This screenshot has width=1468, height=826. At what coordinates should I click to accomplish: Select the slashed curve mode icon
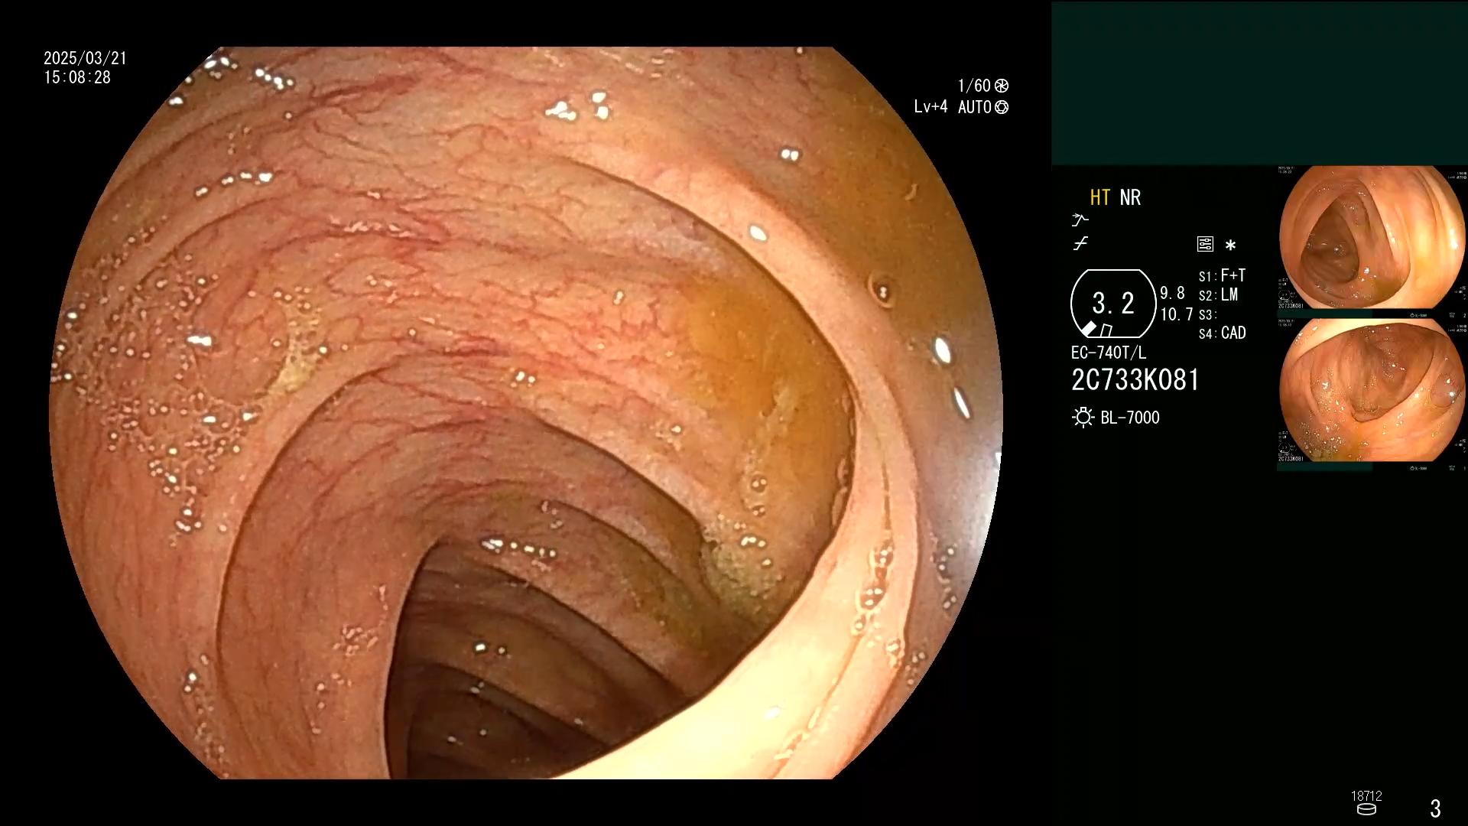pyautogui.click(x=1080, y=244)
